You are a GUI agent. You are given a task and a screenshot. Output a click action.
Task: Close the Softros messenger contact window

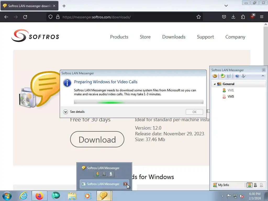[264, 70]
